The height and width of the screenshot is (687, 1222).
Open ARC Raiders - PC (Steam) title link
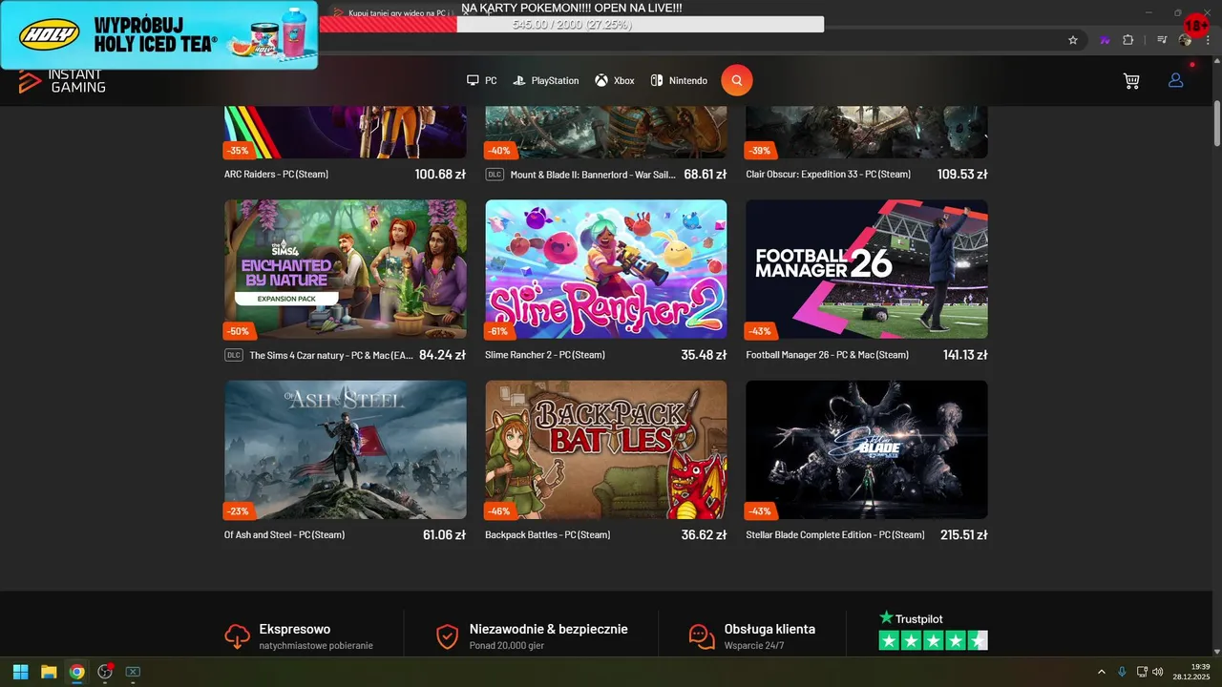tap(276, 175)
